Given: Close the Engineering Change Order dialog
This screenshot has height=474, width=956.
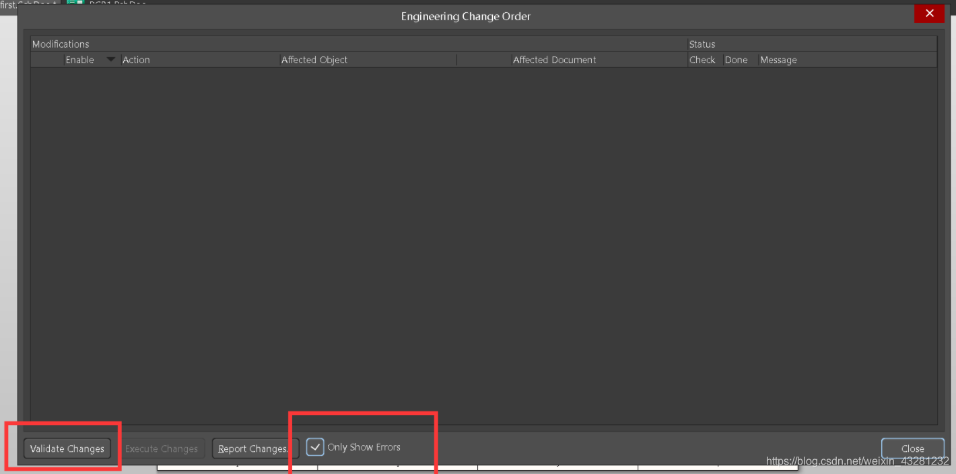Looking at the screenshot, I should tap(912, 448).
